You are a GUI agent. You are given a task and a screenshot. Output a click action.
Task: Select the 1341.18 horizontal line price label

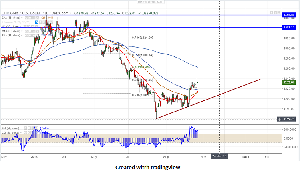pyautogui.click(x=289, y=27)
